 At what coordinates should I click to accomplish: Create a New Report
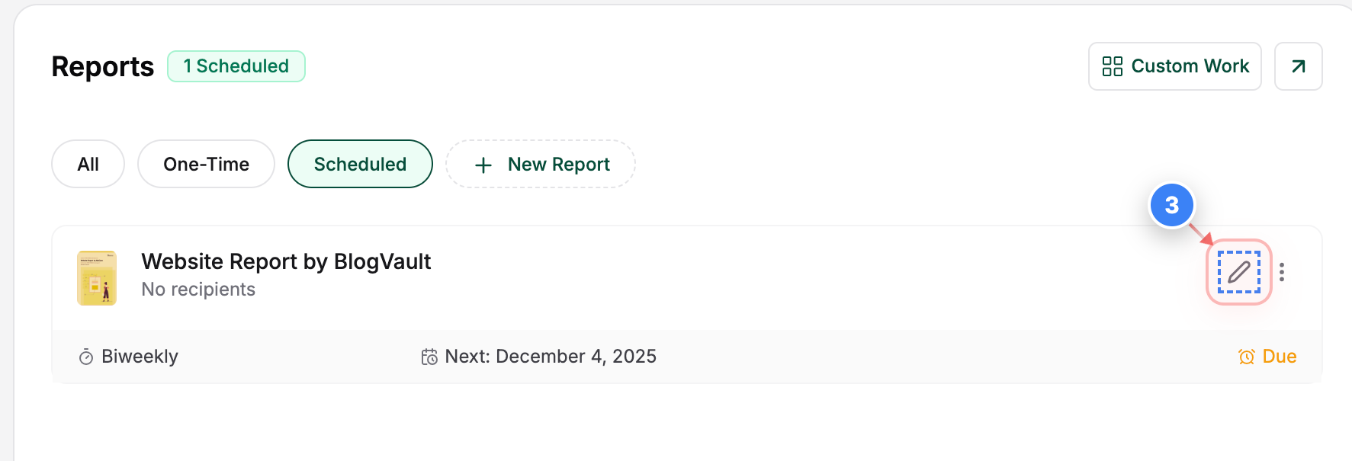click(541, 164)
